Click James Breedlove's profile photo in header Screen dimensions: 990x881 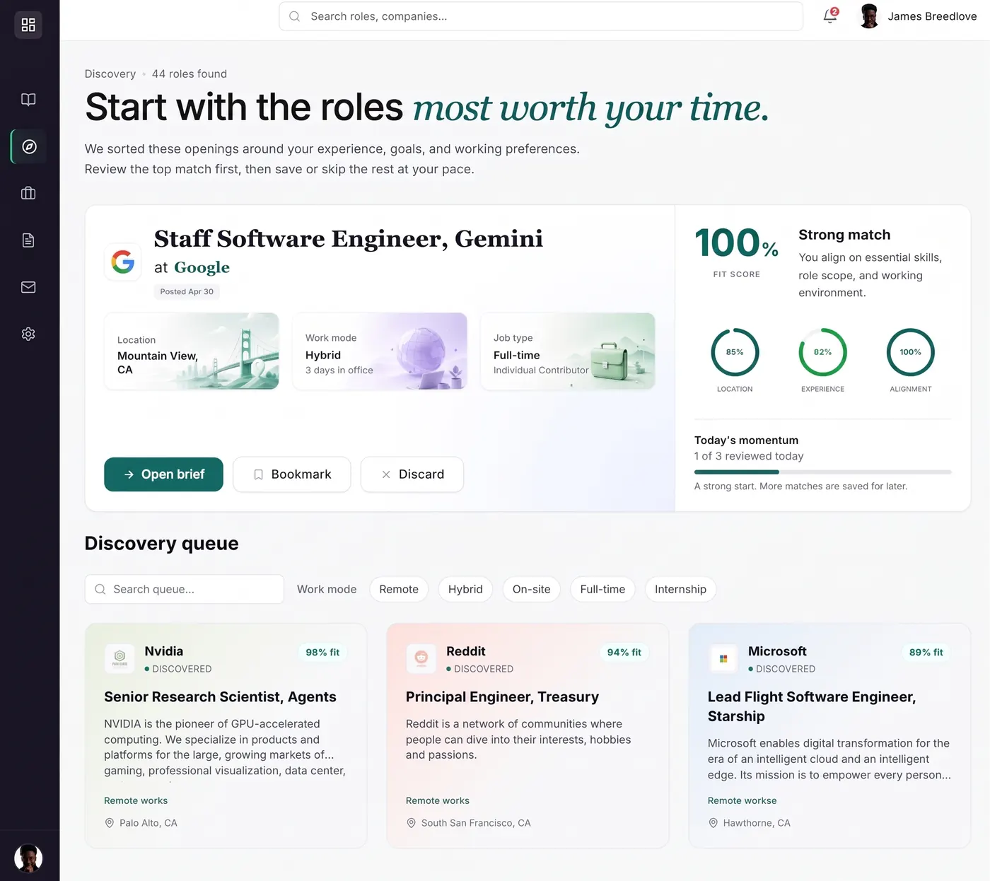(869, 16)
